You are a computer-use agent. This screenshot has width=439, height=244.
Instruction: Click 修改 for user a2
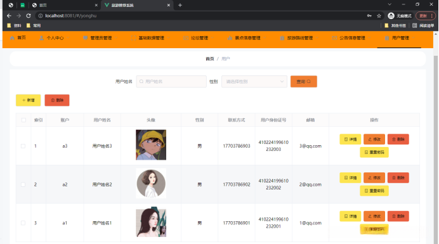pos(374,177)
